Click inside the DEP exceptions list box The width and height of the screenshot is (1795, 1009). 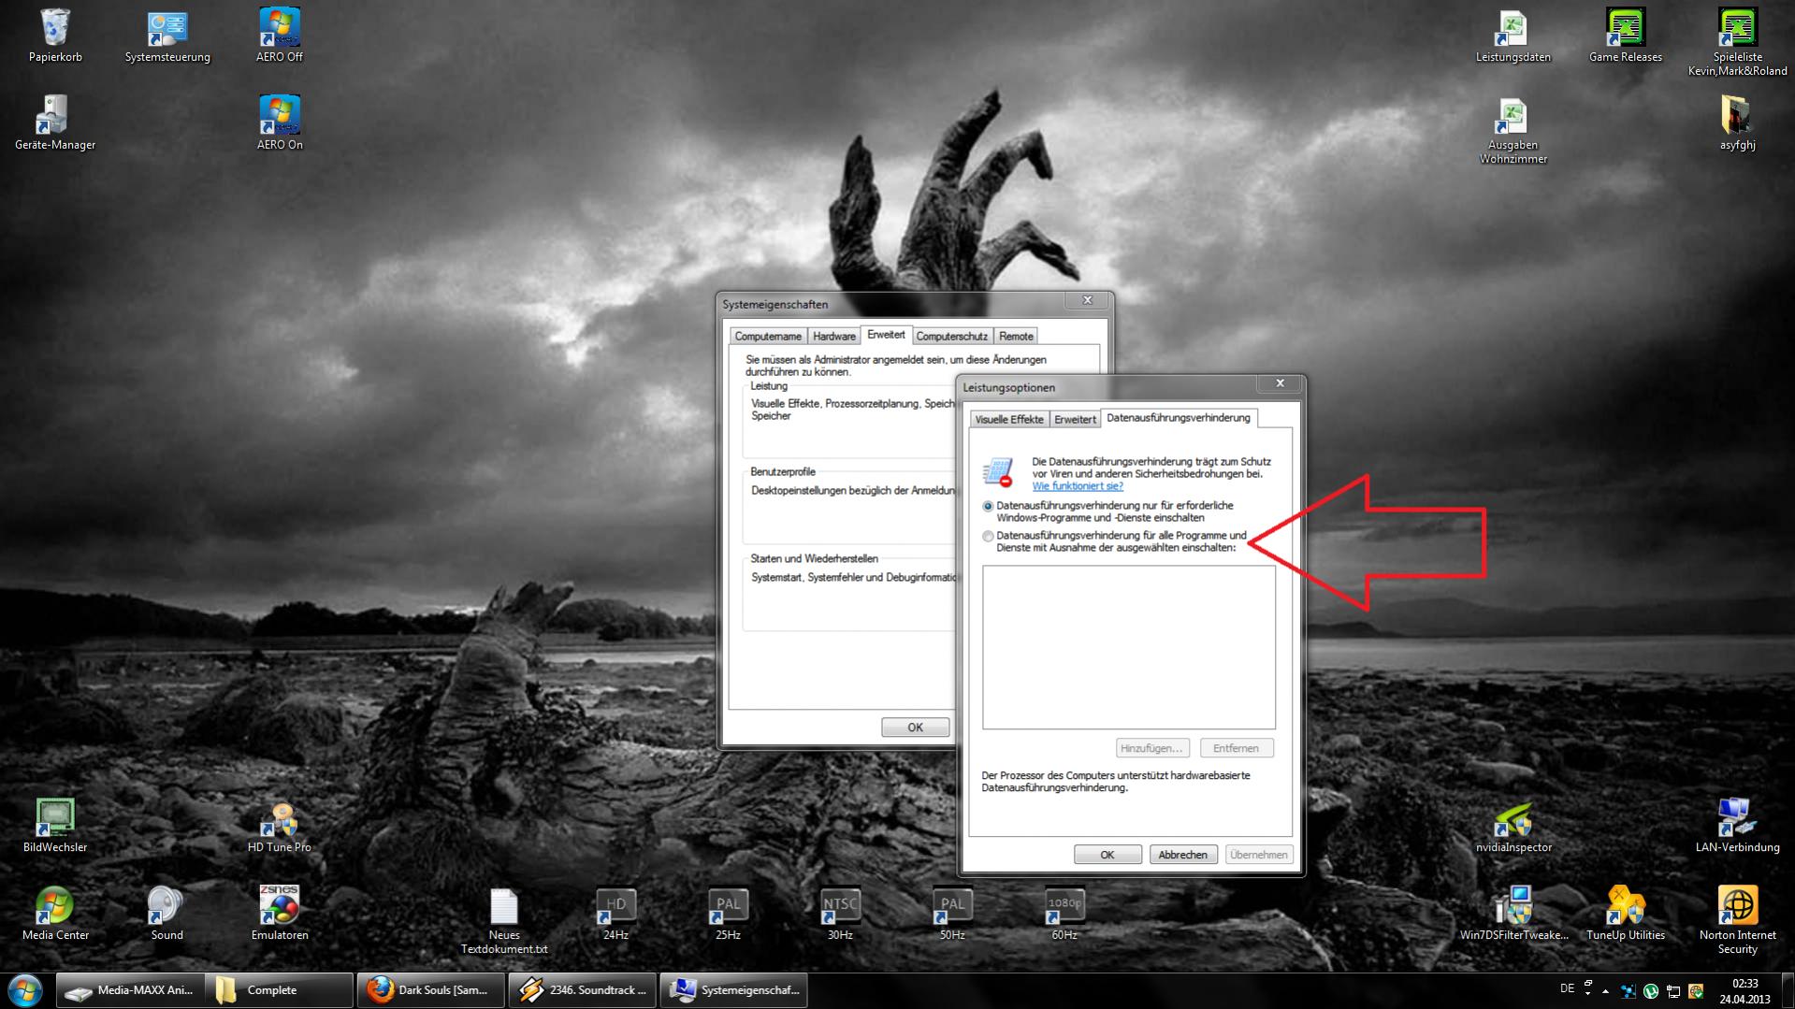click(1128, 647)
